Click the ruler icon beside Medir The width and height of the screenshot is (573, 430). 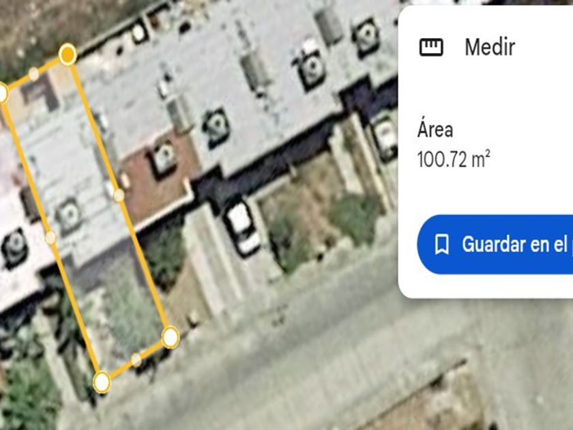(431, 47)
